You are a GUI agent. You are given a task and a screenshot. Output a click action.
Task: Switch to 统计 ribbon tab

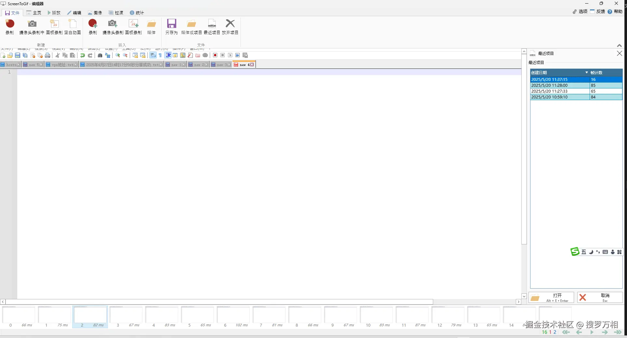click(137, 13)
